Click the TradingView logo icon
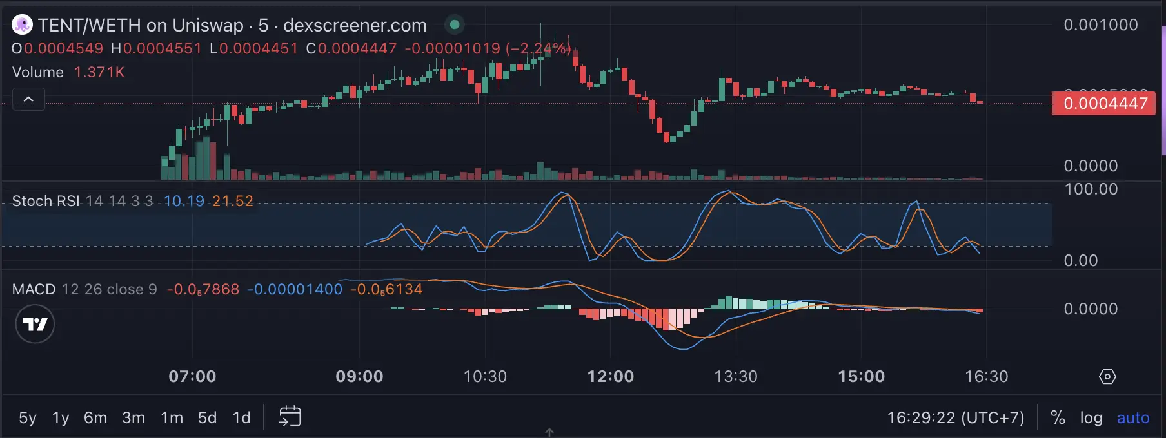 (35, 324)
